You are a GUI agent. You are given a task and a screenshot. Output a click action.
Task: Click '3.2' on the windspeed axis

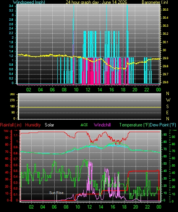tap(11, 10)
